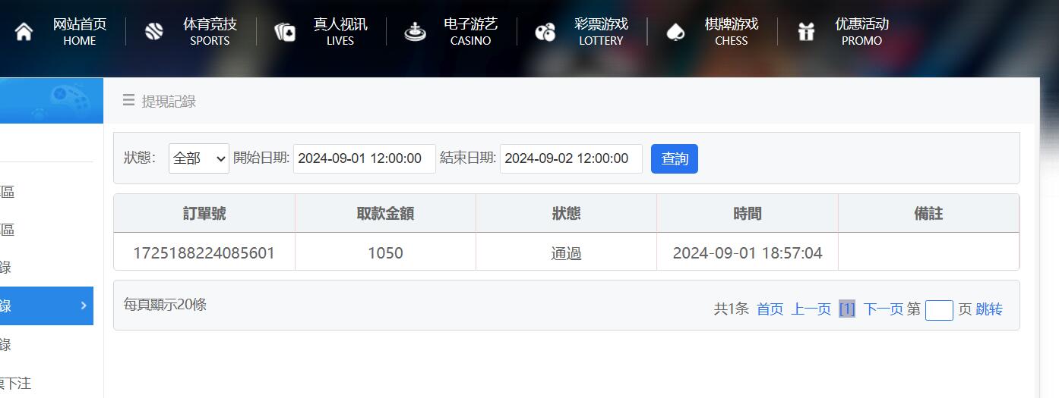
Task: Click the gift box Promo icon
Action: tap(806, 32)
